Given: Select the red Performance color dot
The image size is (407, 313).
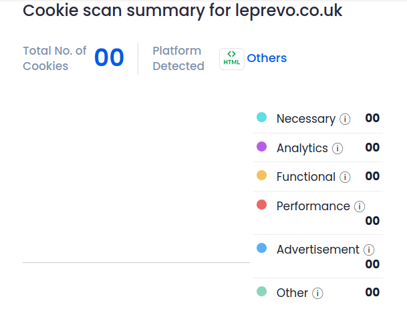Looking at the screenshot, I should click(262, 205).
